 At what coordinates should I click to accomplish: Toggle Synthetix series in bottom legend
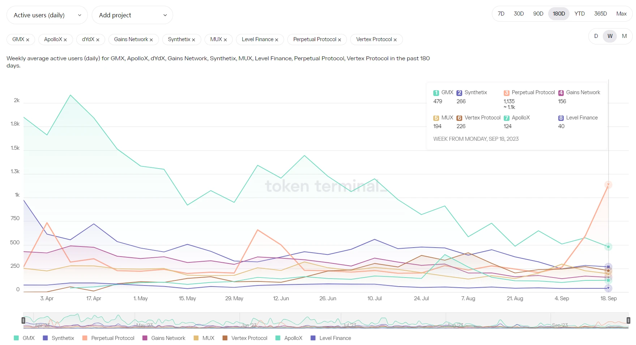(x=59, y=338)
